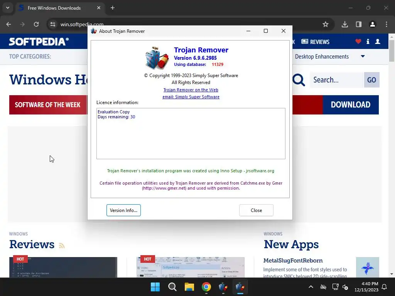395x296 pixels.
Task: Click first Trojan Remover taskbar icon
Action: (223, 287)
